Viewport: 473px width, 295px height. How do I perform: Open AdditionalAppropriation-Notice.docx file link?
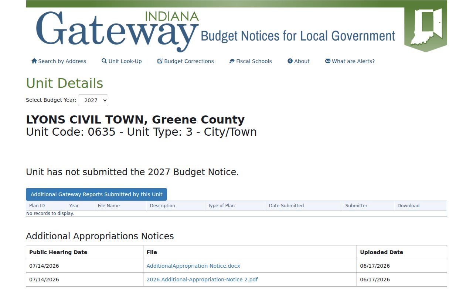(x=193, y=266)
